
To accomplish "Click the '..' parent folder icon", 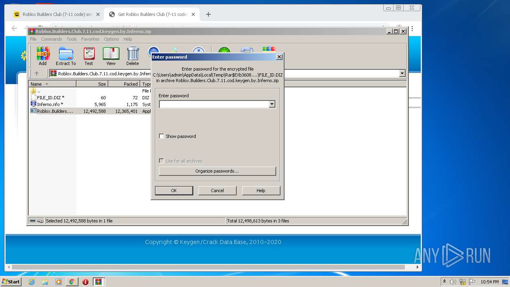I will (x=33, y=91).
